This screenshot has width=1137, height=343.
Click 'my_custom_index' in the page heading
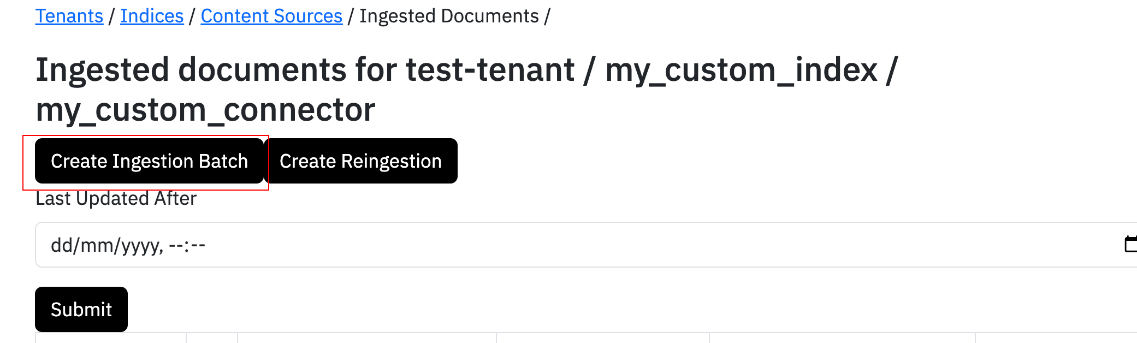point(741,70)
